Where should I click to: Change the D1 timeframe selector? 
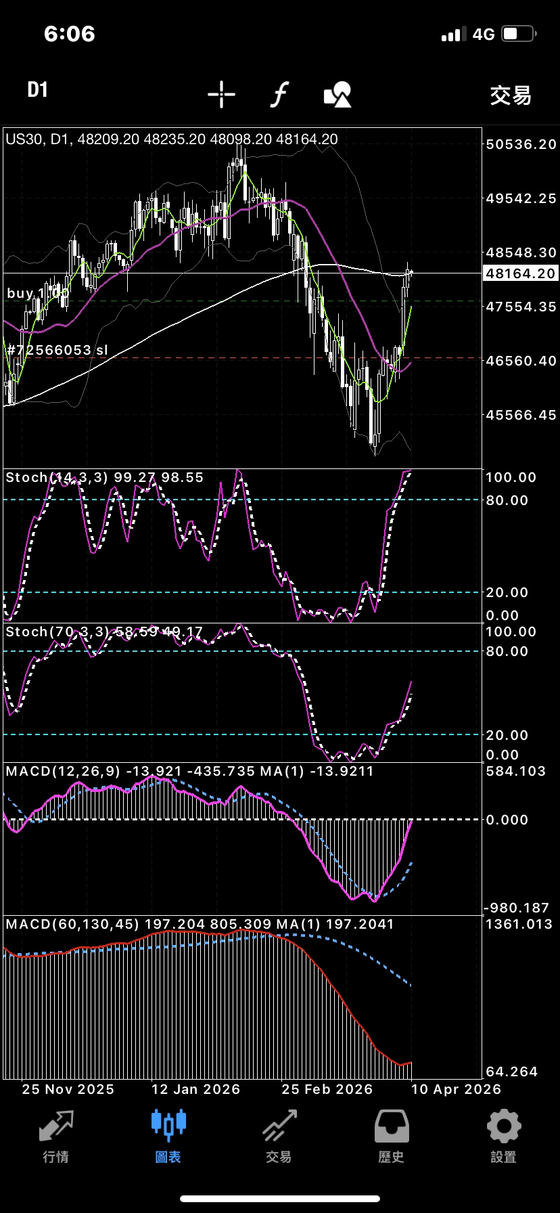pos(38,90)
